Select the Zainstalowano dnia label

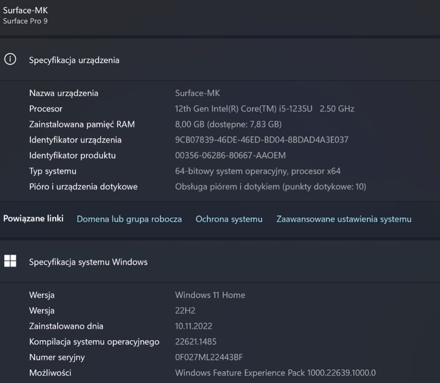66,326
